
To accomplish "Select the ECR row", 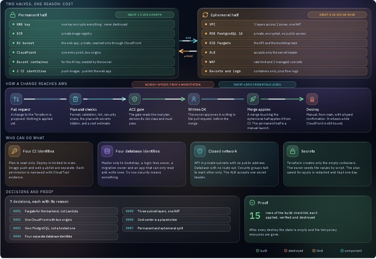I will point(92,34).
